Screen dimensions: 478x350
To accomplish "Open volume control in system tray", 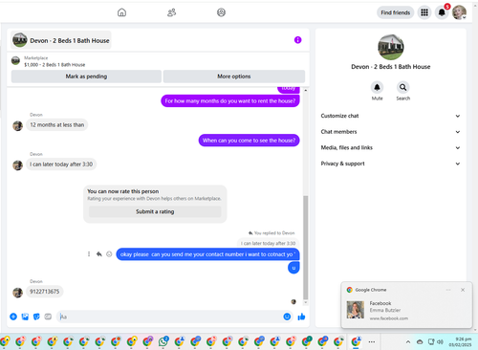I will 440,341.
